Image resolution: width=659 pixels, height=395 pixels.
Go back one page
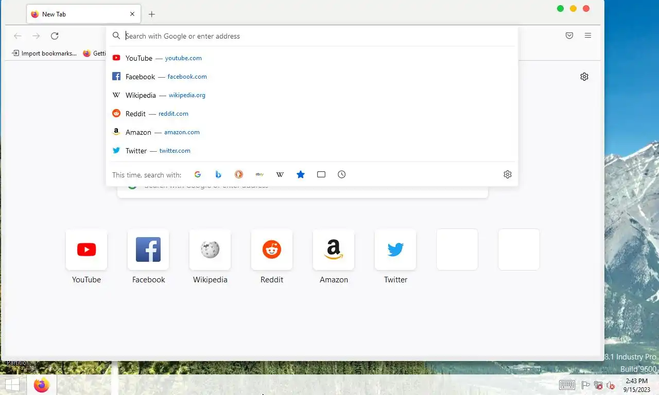click(x=18, y=35)
